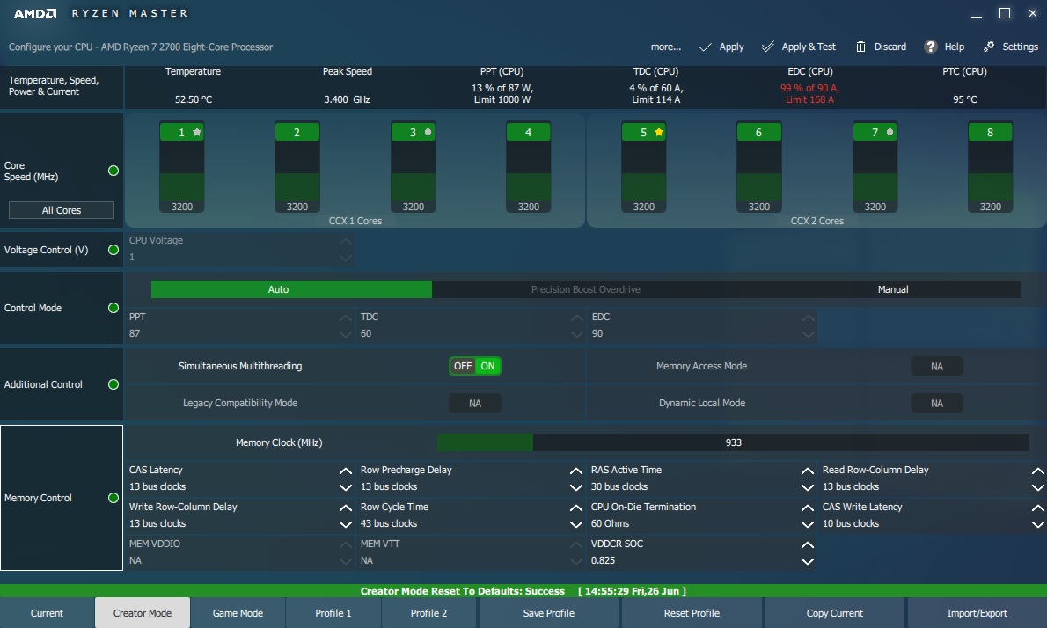Increase CAS Latency with up arrow
Viewport: 1047px width, 628px height.
point(345,471)
